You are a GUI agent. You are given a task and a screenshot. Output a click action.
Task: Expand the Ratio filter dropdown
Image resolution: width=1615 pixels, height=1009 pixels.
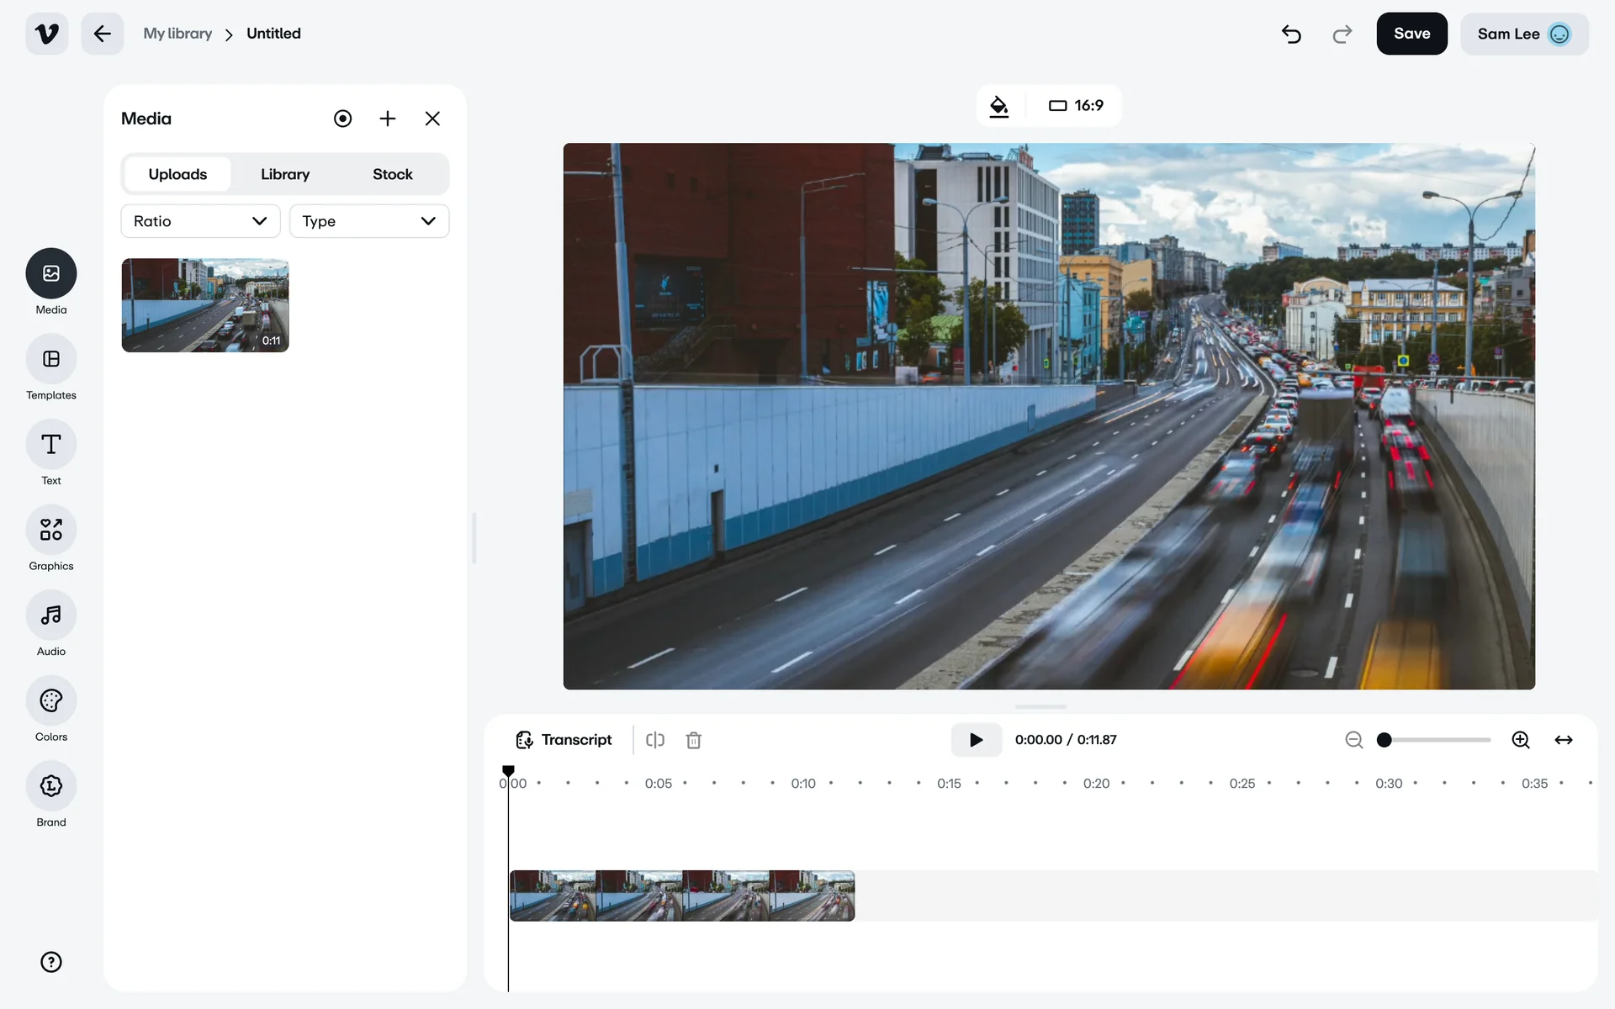[x=200, y=221]
